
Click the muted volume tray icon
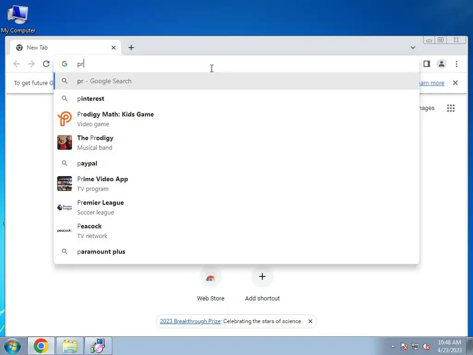426,346
